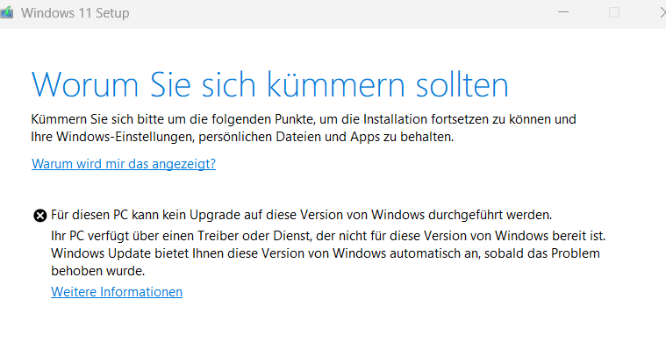The image size is (666, 356).
Task: Click the 'Ihr PC verfügt über einen Treiber' line
Action: [329, 237]
